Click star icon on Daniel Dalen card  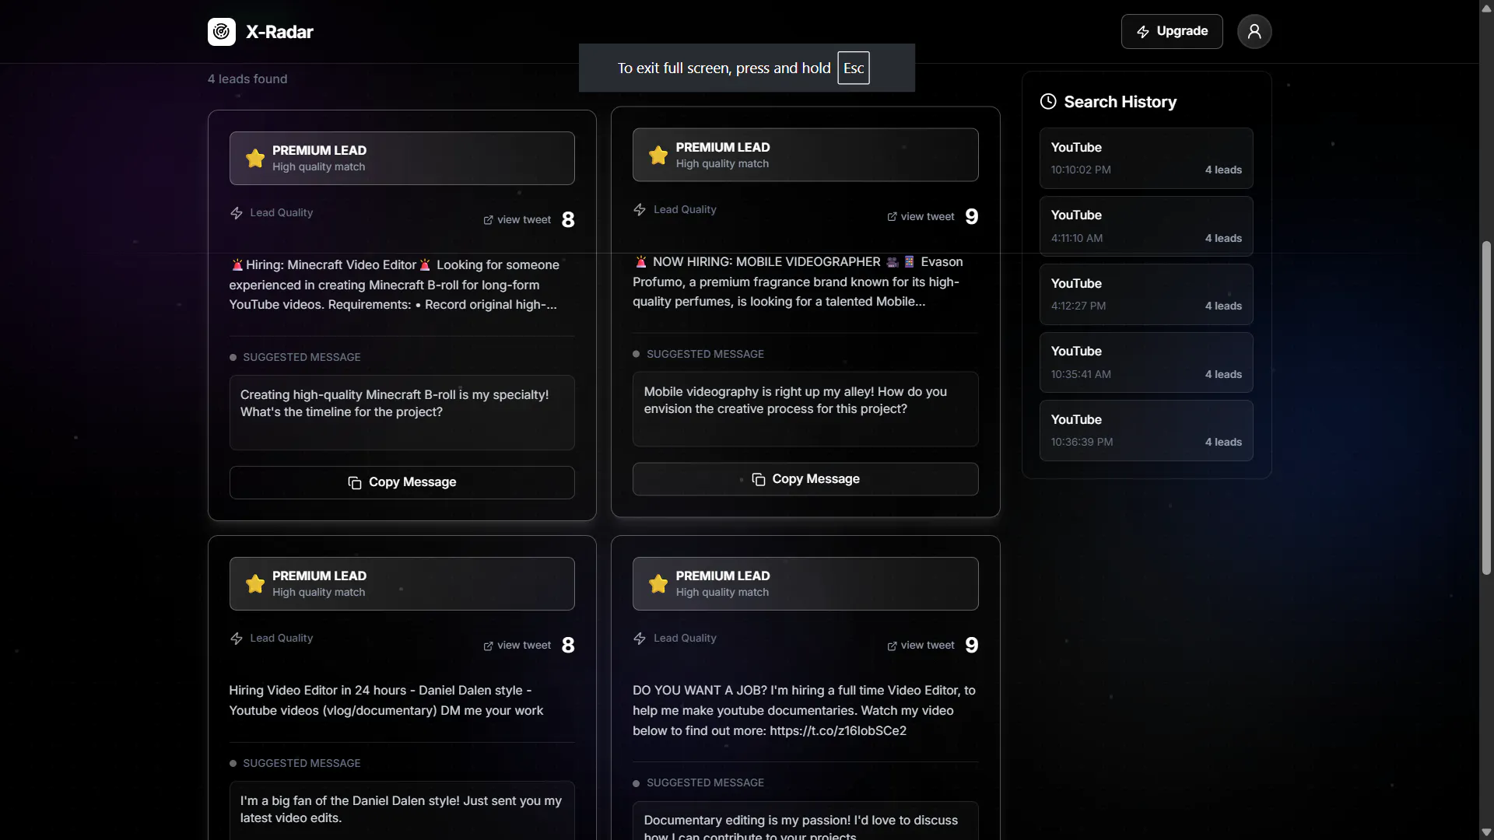255,584
